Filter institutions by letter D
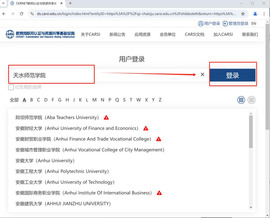The height and width of the screenshot is (218, 270). [x=46, y=100]
